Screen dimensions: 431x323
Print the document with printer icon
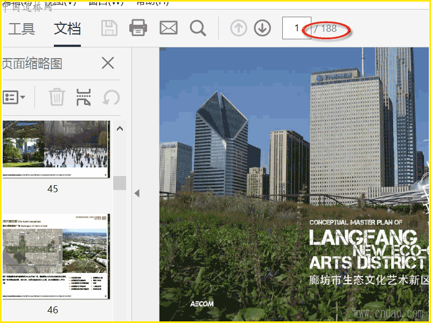[138, 28]
